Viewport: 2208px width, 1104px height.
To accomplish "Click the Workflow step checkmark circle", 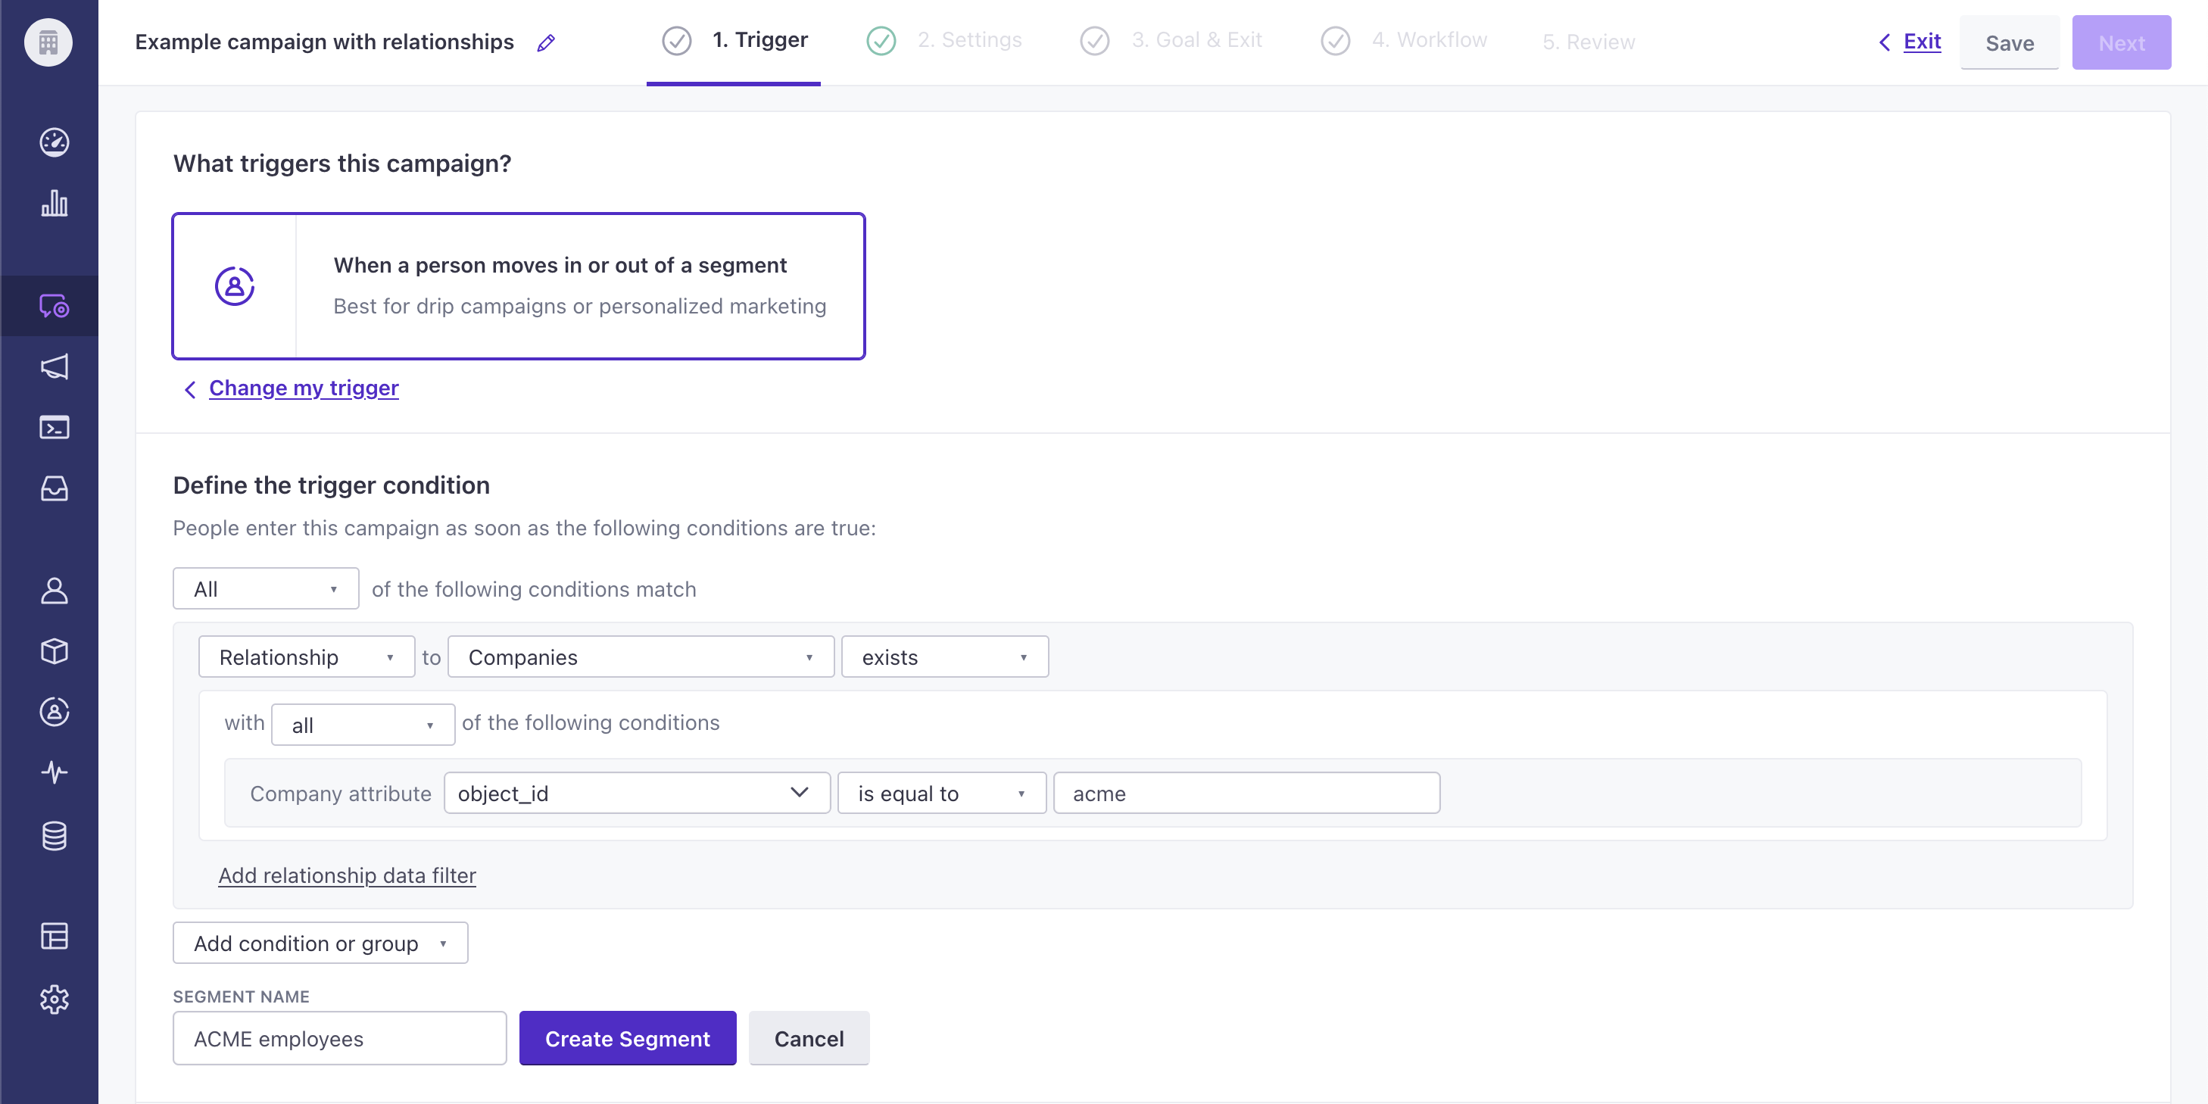I will tap(1335, 40).
